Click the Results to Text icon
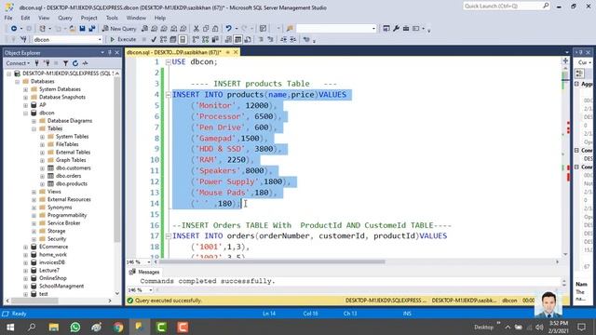This screenshot has height=335, width=596. [228, 39]
